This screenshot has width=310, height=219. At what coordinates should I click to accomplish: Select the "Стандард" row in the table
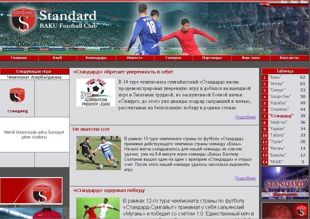pyautogui.click(x=281, y=116)
